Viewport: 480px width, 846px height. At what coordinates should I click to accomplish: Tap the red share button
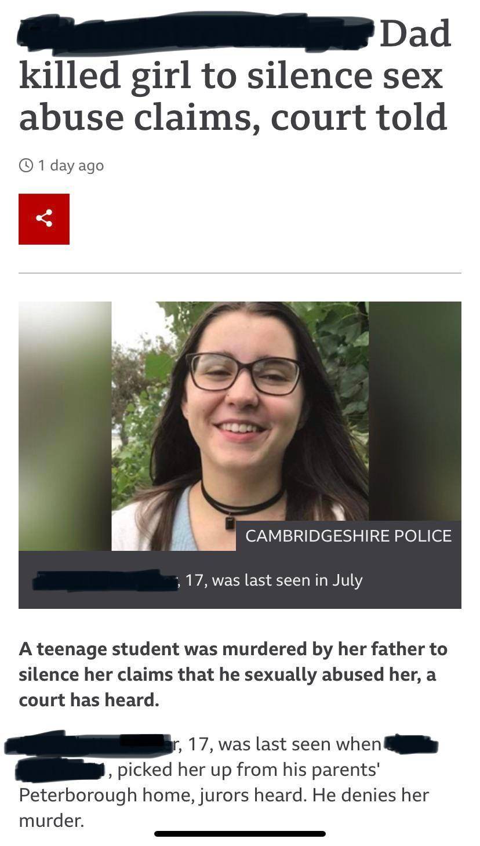pos(44,219)
